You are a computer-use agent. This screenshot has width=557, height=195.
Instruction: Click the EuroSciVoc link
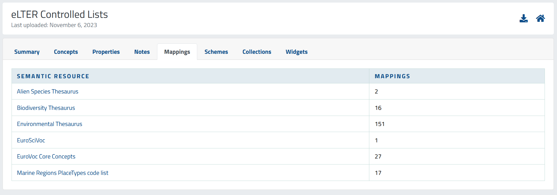(31, 140)
